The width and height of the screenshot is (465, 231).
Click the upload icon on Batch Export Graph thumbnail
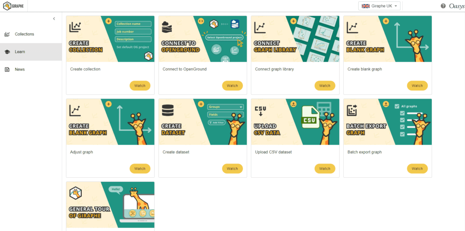[x=386, y=104]
